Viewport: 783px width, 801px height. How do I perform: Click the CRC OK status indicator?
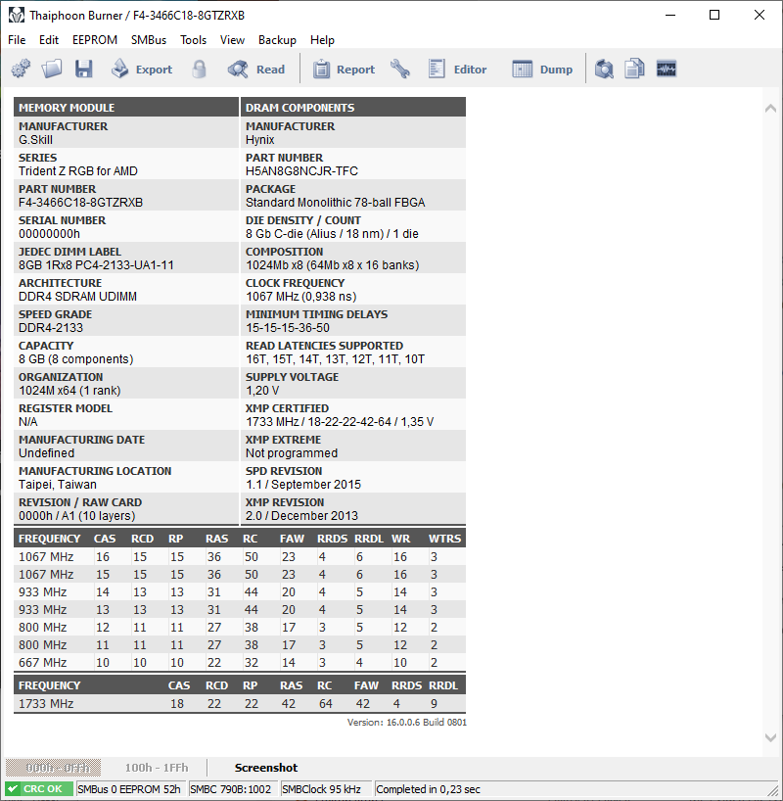tap(39, 789)
